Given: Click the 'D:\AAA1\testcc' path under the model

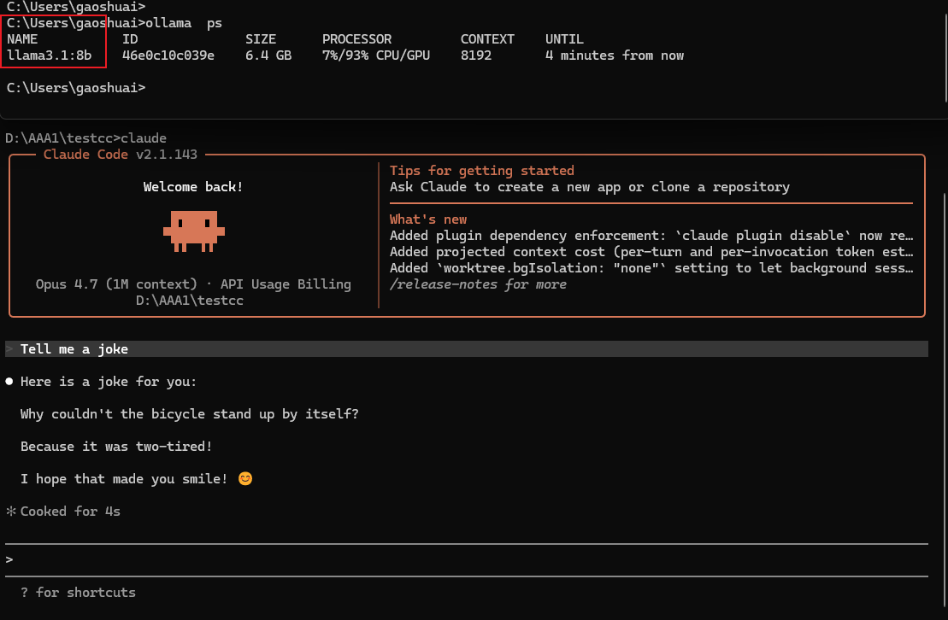Looking at the screenshot, I should point(189,301).
